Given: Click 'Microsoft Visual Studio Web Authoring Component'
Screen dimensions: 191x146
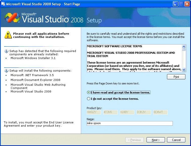Looking at the screenshot, I should click(38, 86).
